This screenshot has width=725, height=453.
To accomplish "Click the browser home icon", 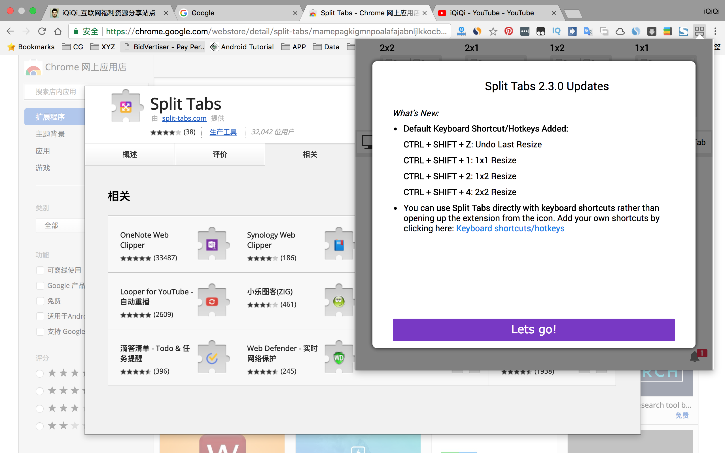I will 58,31.
